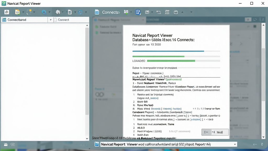Click the Connectbarod connection icon
The width and height of the screenshot is (268, 151).
[x=4, y=20]
